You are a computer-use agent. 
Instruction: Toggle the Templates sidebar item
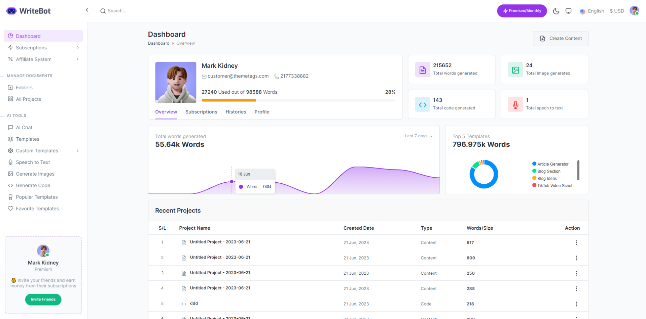pos(28,139)
